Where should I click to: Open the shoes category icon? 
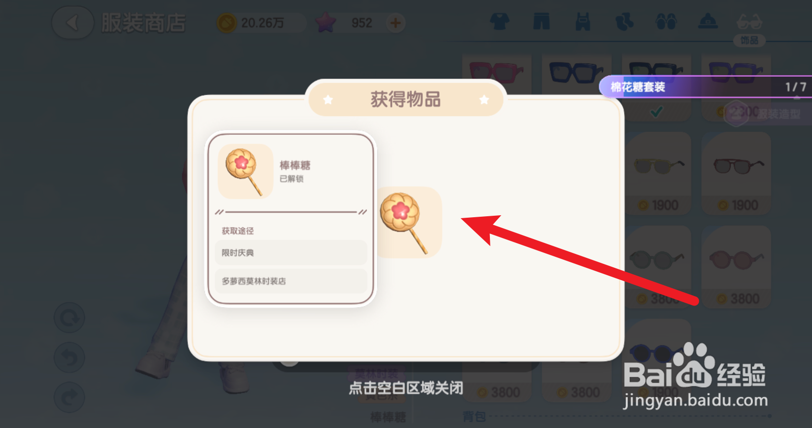tap(666, 22)
